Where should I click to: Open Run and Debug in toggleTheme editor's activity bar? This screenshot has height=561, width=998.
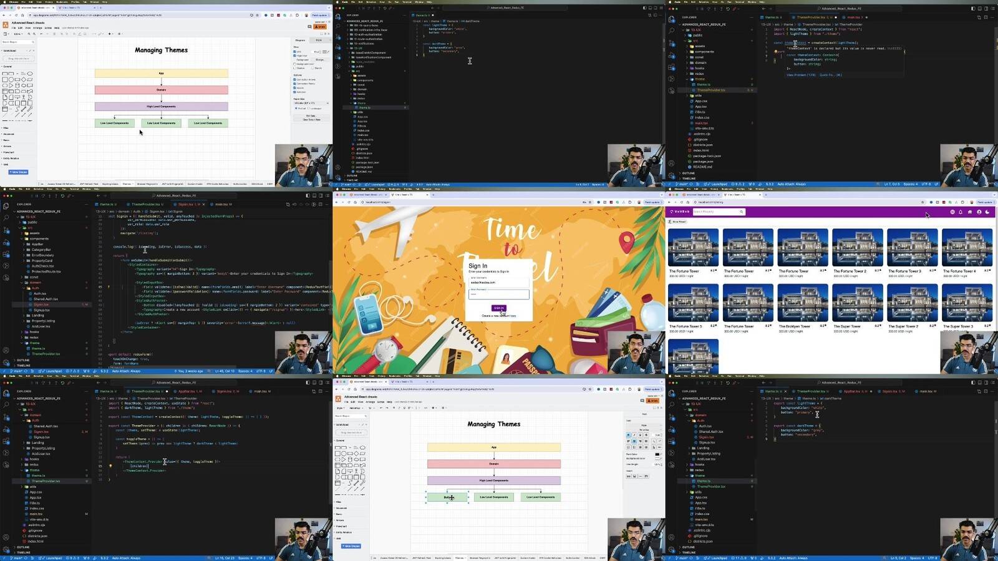[x=6, y=429]
